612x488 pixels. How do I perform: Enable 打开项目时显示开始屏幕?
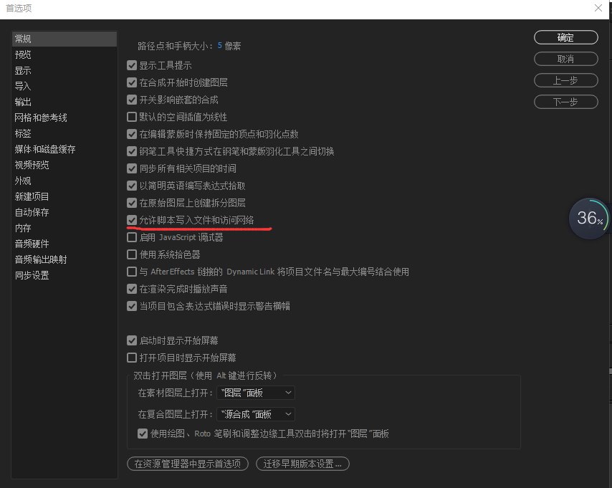click(x=133, y=358)
